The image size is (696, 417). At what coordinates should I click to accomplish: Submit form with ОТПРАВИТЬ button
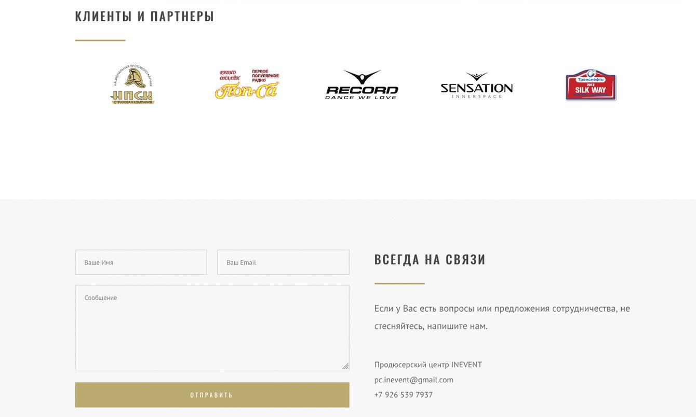[x=212, y=395]
